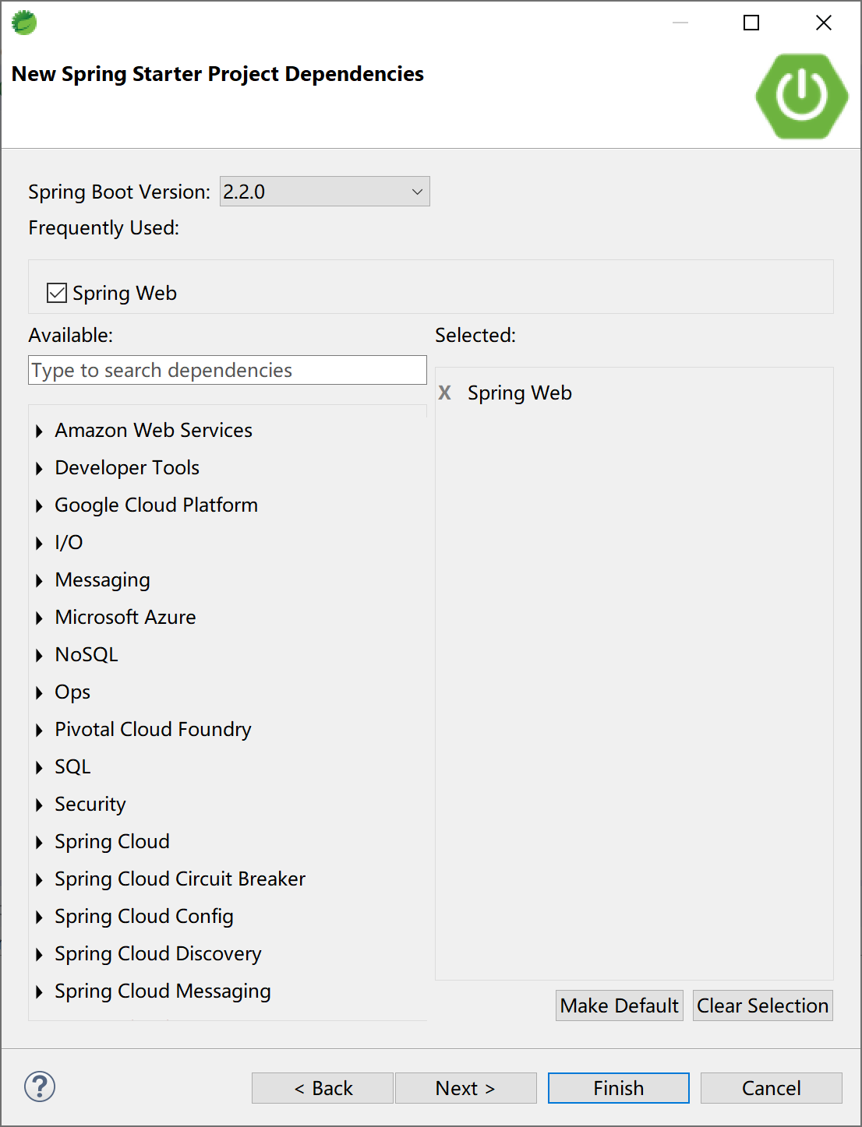Remove Spring Web using the X icon
Screen dimensions: 862x1127
coord(444,393)
